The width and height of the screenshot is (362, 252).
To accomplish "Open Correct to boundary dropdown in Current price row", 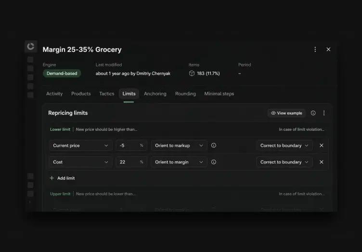I will [x=284, y=146].
